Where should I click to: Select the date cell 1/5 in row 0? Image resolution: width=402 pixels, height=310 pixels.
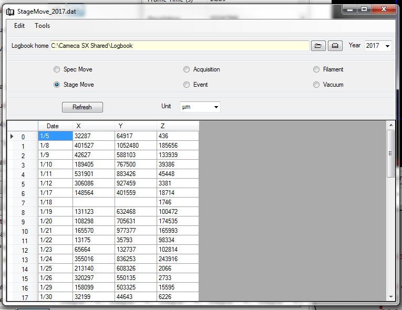[x=55, y=136]
